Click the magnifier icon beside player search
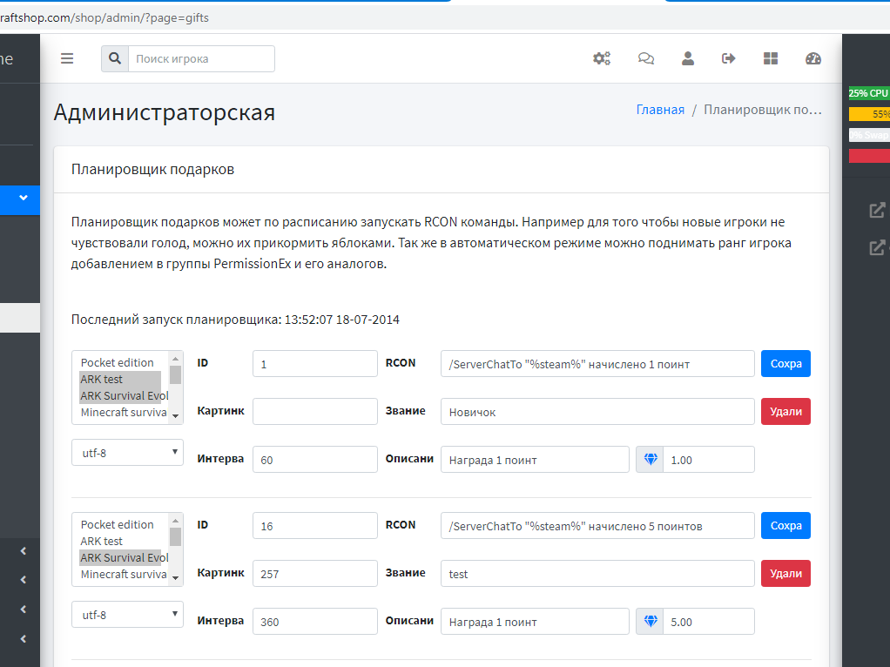Image resolution: width=890 pixels, height=667 pixels. pyautogui.click(x=115, y=58)
